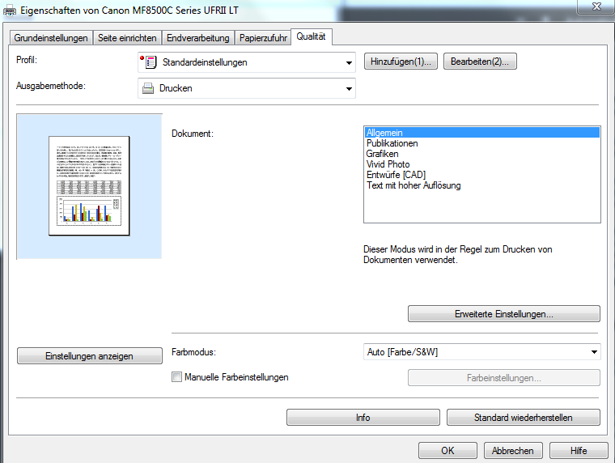Click Standard wiederherstellen button
This screenshot has width=615, height=463.
coord(524,418)
